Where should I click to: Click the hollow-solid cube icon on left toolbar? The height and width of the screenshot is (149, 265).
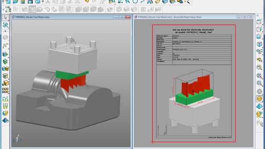5,76
